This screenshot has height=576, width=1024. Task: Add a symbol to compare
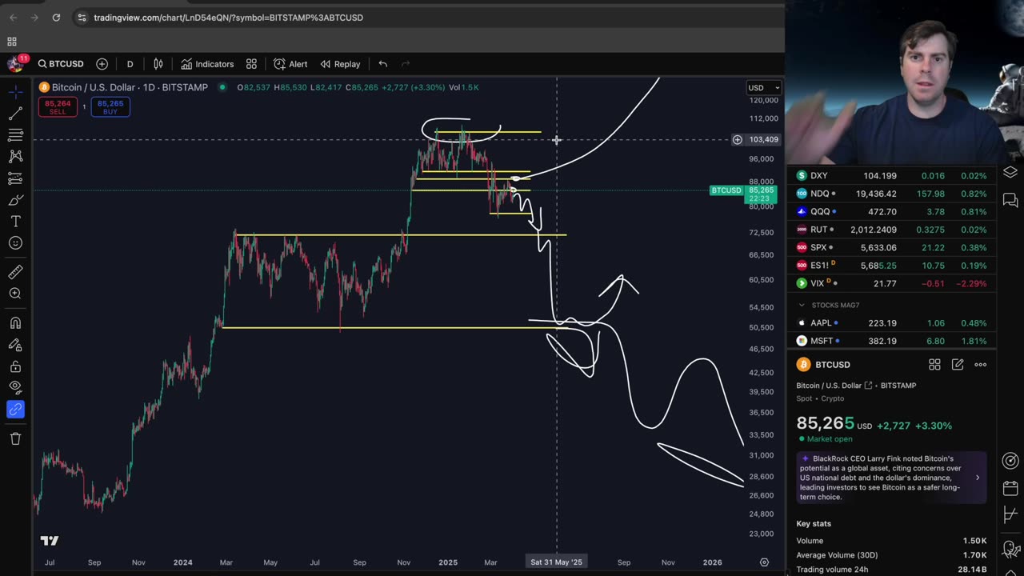[102, 64]
